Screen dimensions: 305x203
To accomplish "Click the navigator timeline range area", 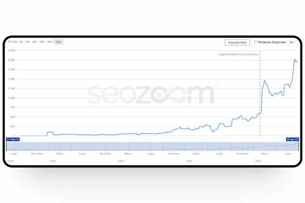I will click(152, 146).
